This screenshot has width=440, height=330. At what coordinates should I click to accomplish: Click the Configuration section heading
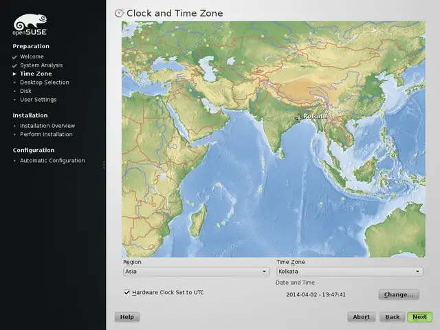coord(34,150)
